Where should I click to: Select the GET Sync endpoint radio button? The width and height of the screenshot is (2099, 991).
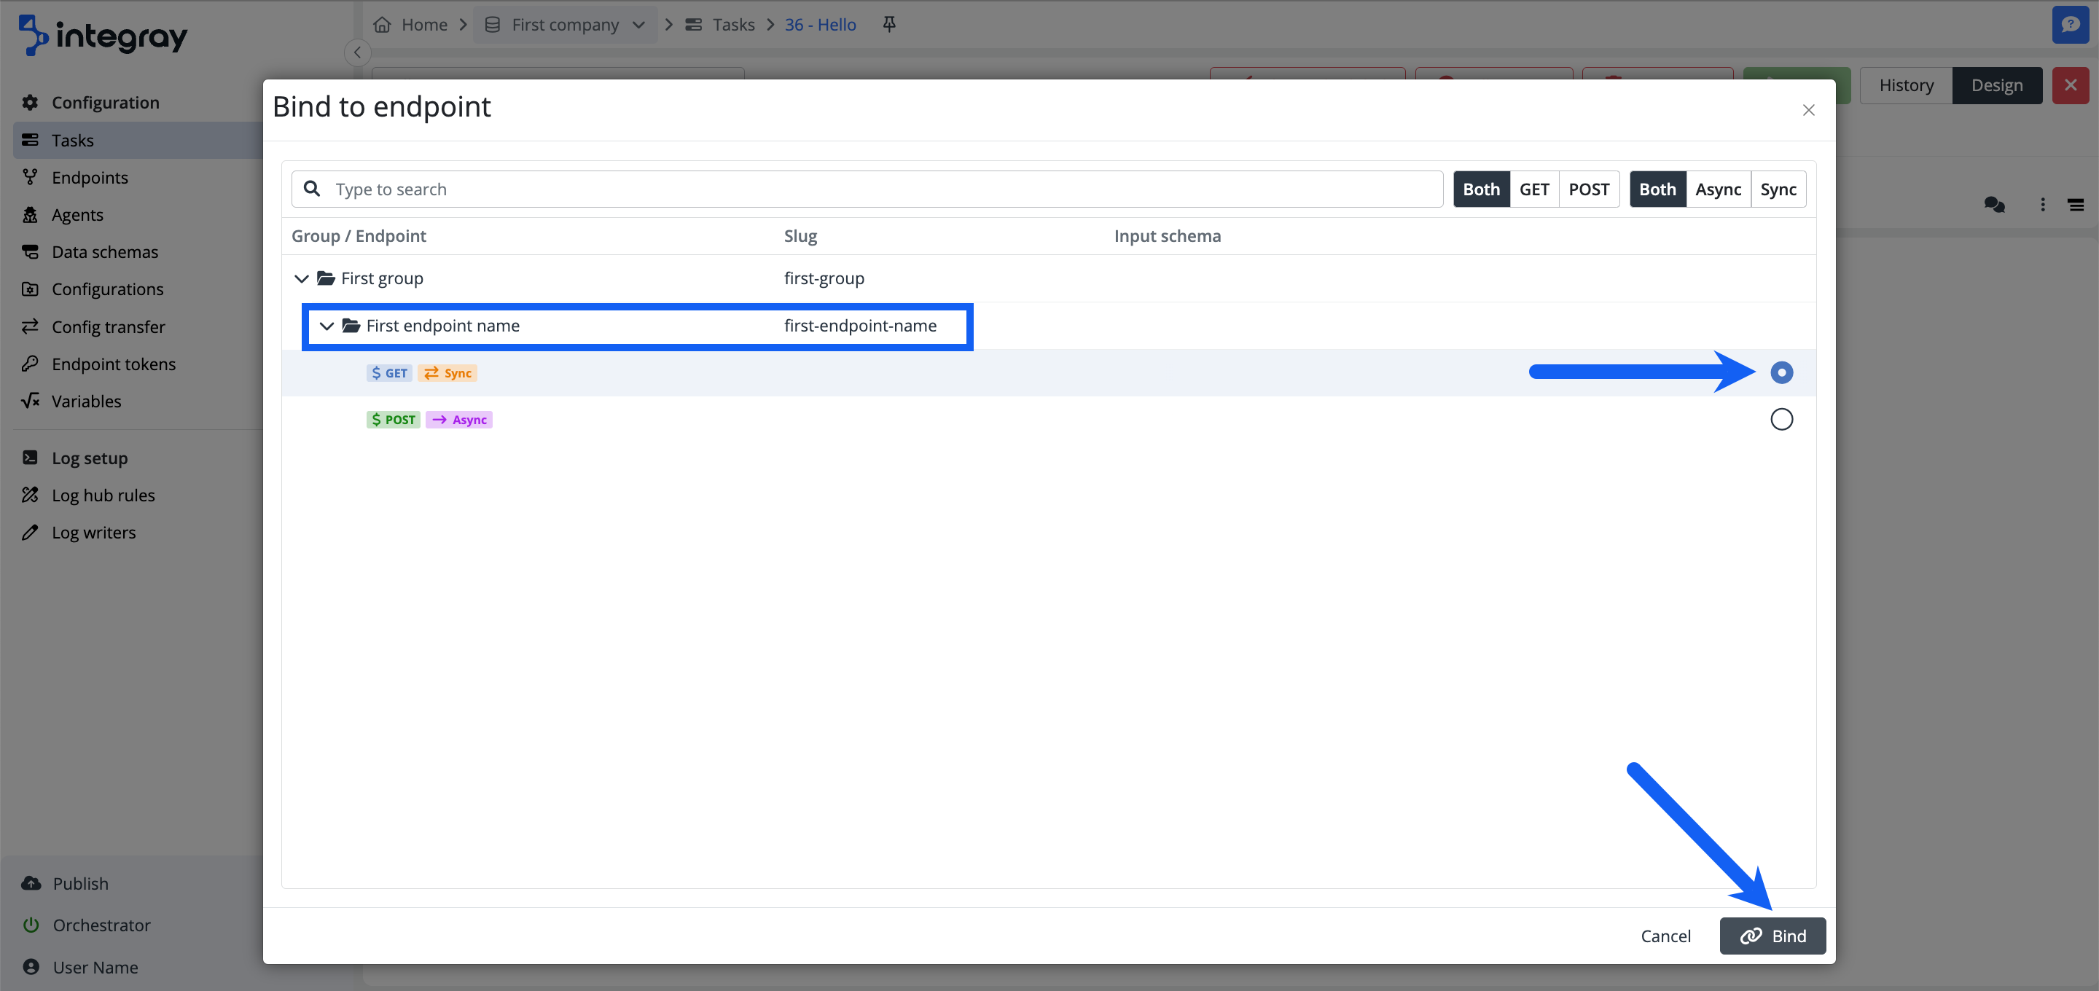pyautogui.click(x=1782, y=372)
